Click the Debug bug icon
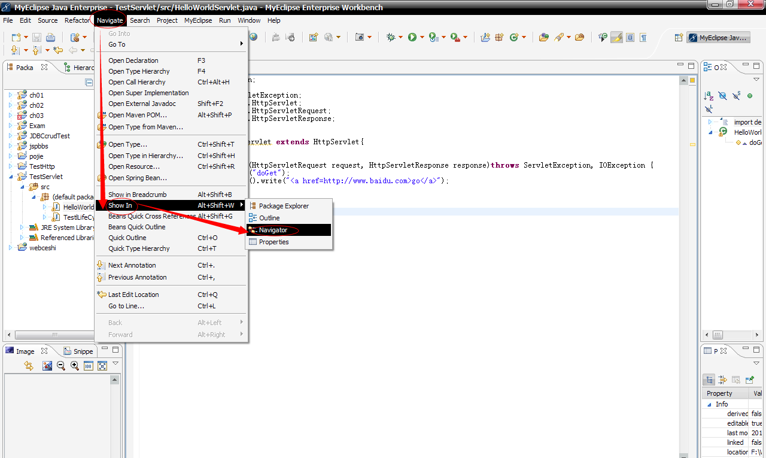 (x=391, y=37)
